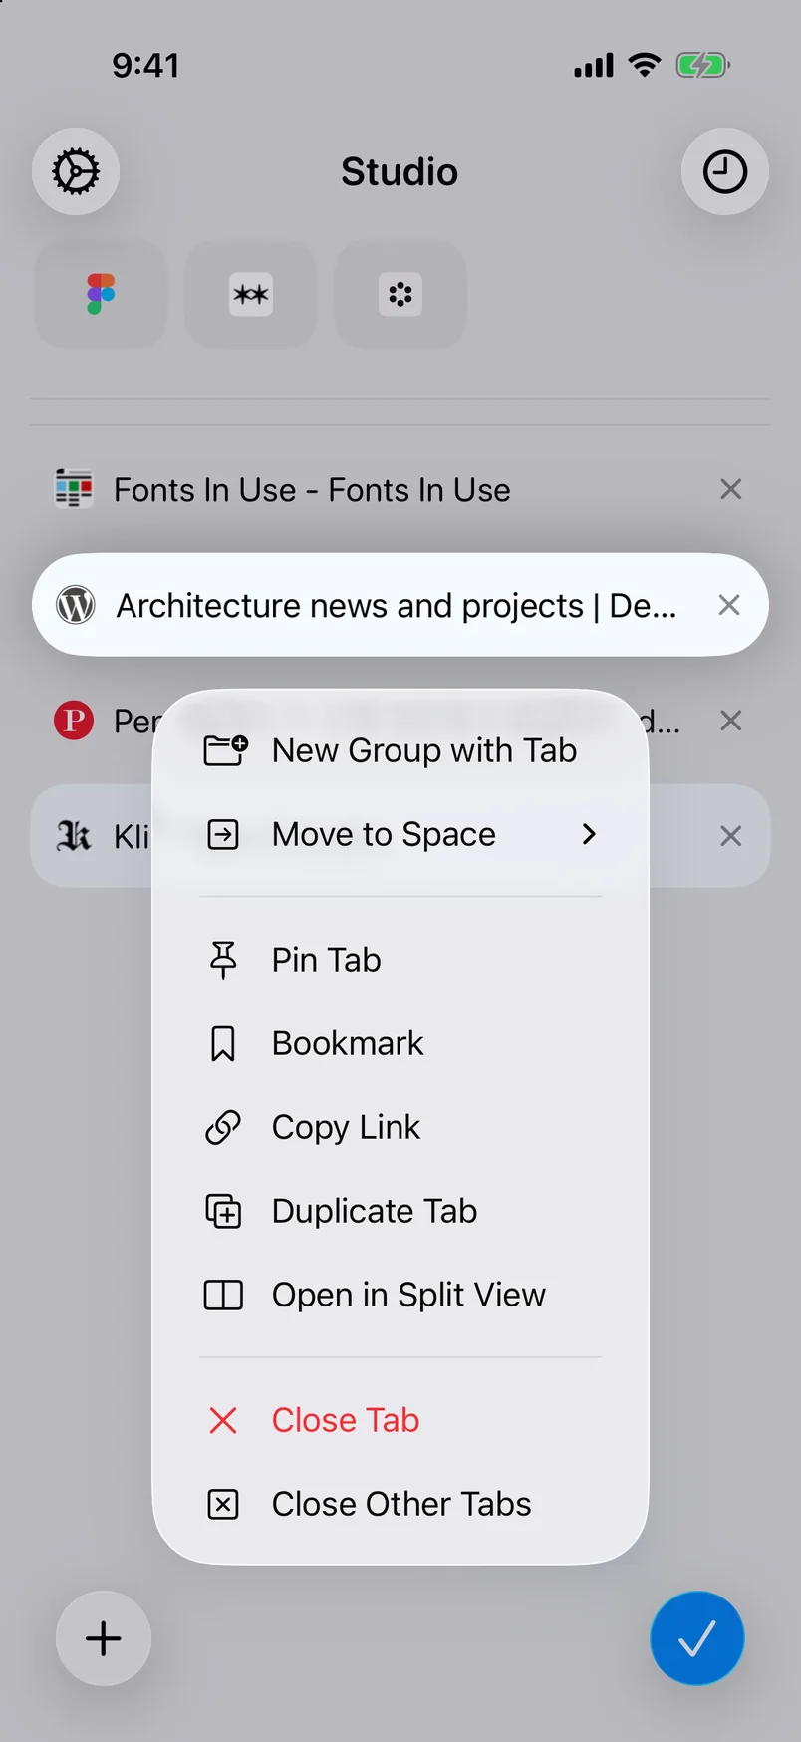
Task: Tap the Fonts In Use favicon
Action: 74,489
